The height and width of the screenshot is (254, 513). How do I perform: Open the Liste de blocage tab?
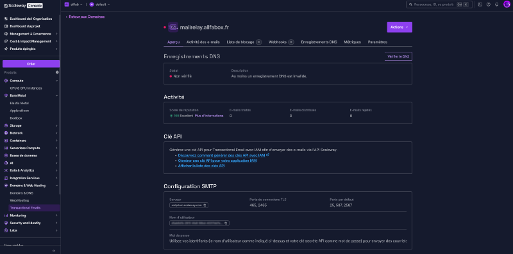tap(244, 42)
